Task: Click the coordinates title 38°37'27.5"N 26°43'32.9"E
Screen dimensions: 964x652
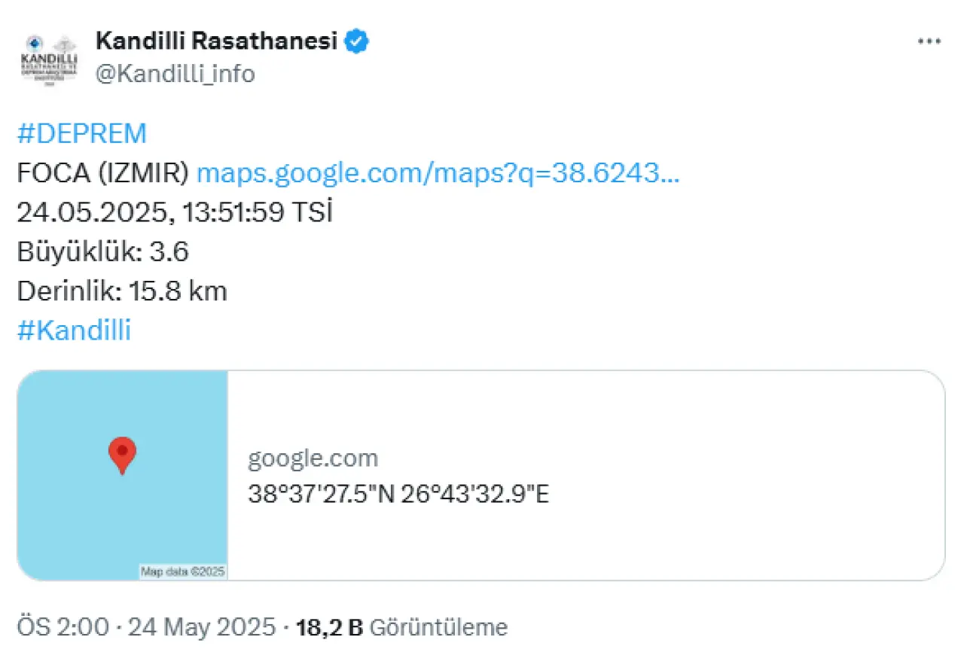Action: tap(398, 494)
